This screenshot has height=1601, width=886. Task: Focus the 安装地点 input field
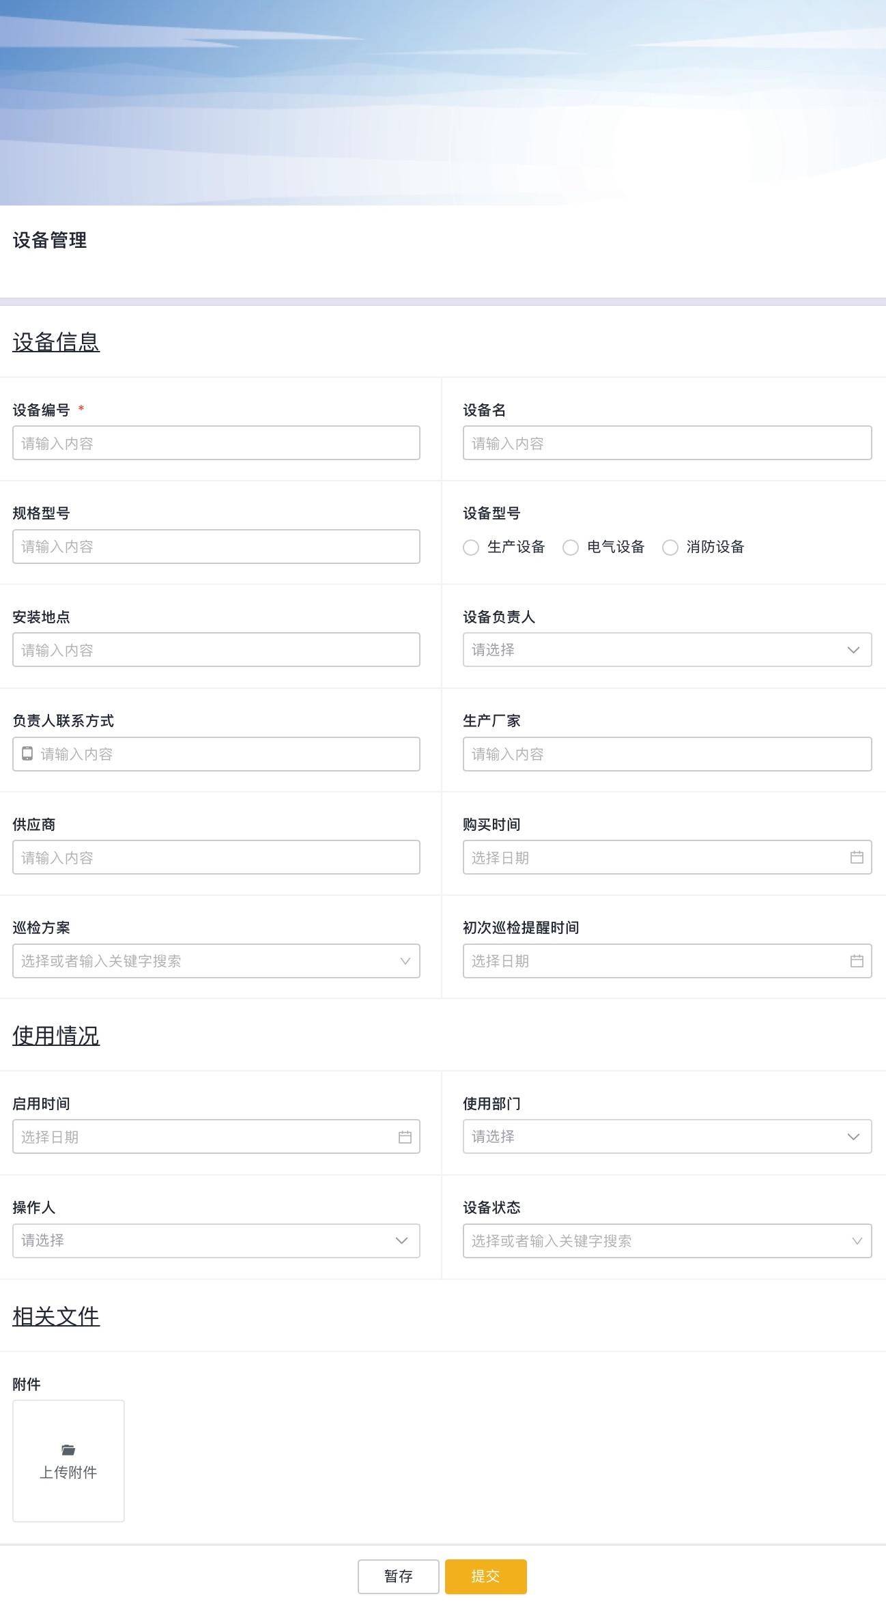(x=216, y=649)
